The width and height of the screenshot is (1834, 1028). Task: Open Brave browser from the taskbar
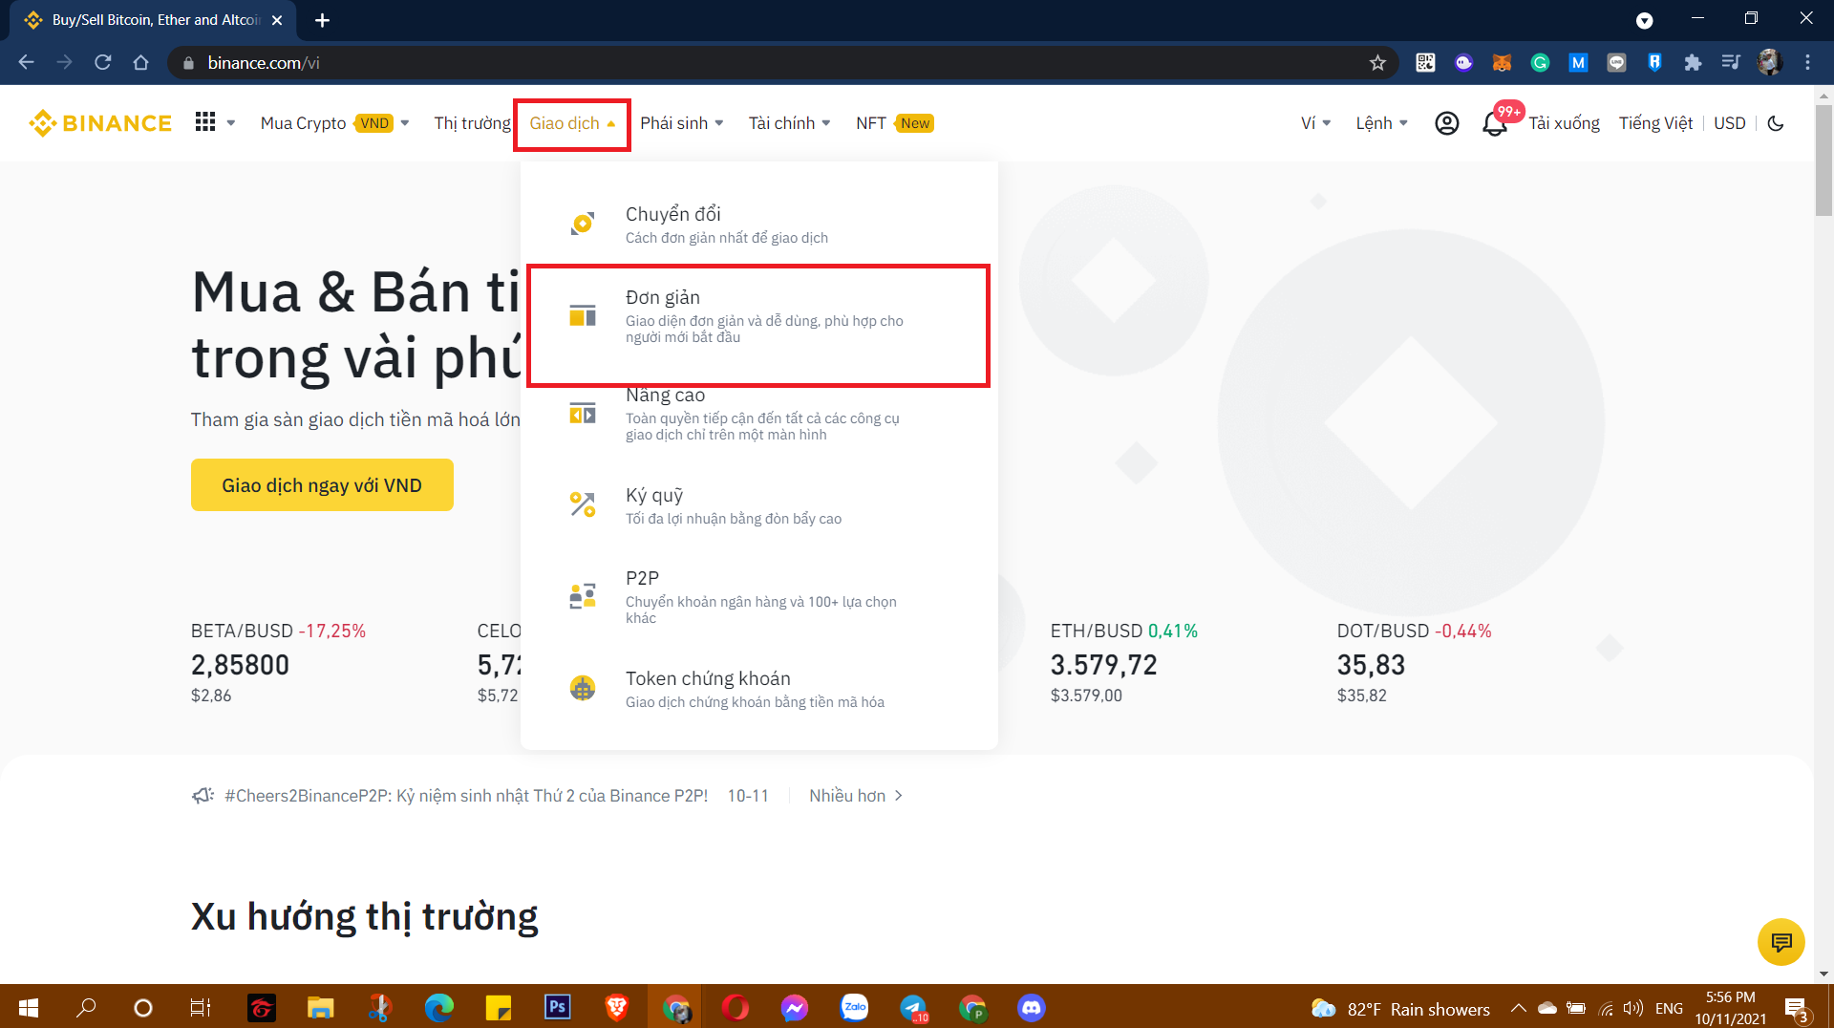tap(617, 1008)
